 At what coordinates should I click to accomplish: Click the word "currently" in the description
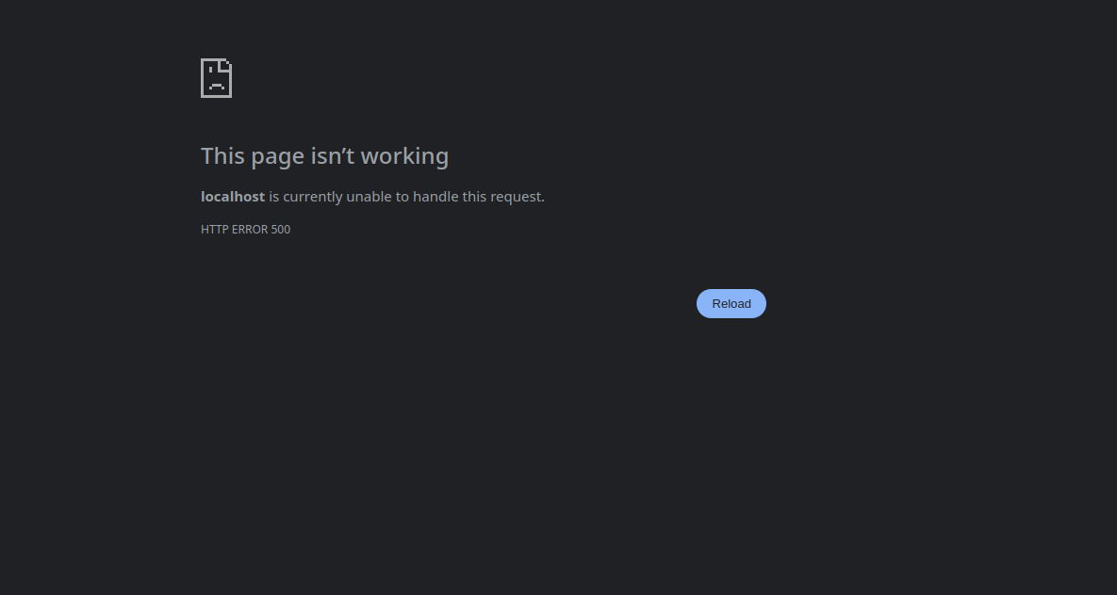click(x=313, y=197)
